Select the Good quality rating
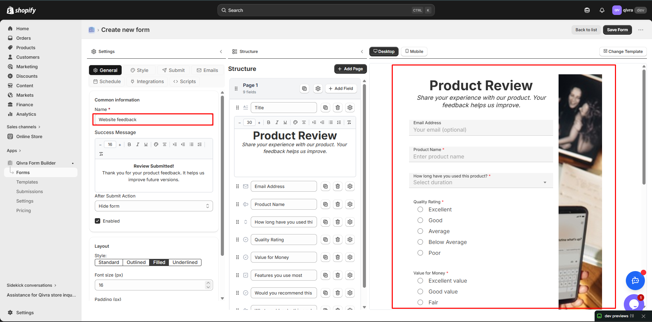Image resolution: width=652 pixels, height=322 pixels. [x=420, y=221]
